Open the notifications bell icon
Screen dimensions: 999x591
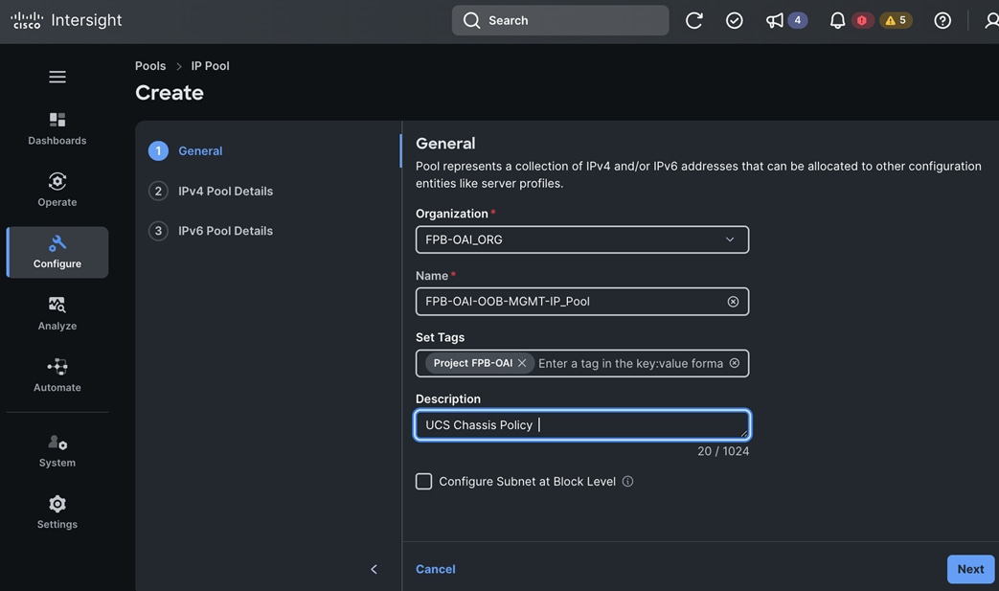pos(837,20)
